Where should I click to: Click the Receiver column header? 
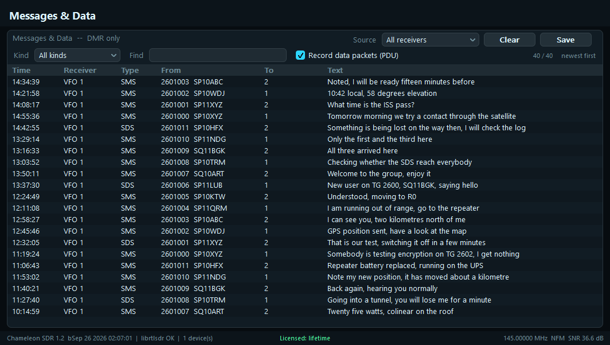tap(80, 71)
